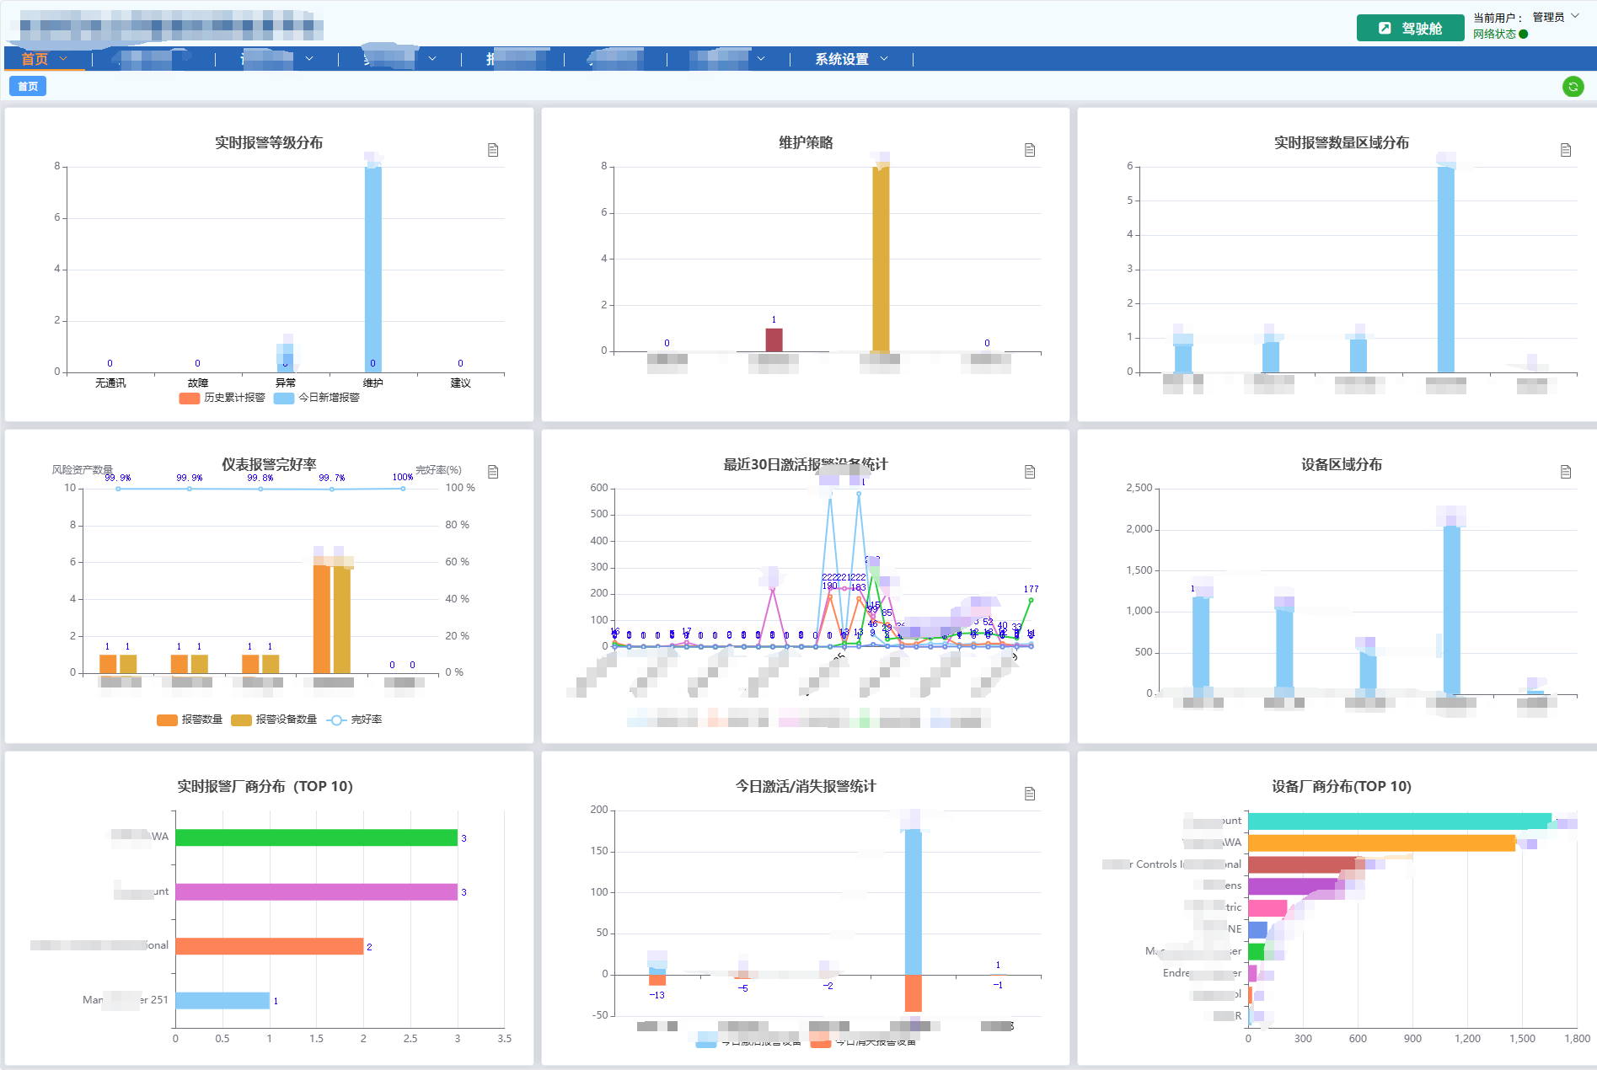Viewport: 1597px width, 1070px height.
Task: Open the 驾驶舱 cockpit view
Action: click(1410, 28)
